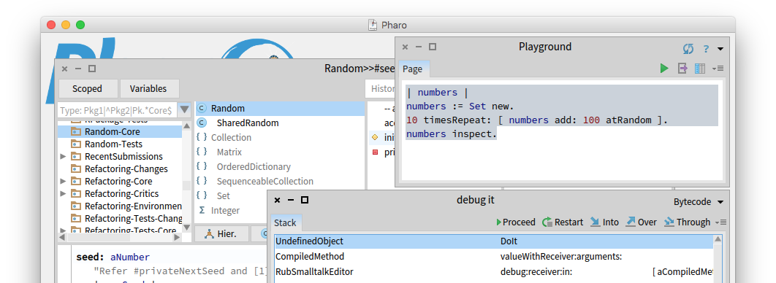Select the Page tab in Playground
The height and width of the screenshot is (283, 776).
pyautogui.click(x=412, y=69)
